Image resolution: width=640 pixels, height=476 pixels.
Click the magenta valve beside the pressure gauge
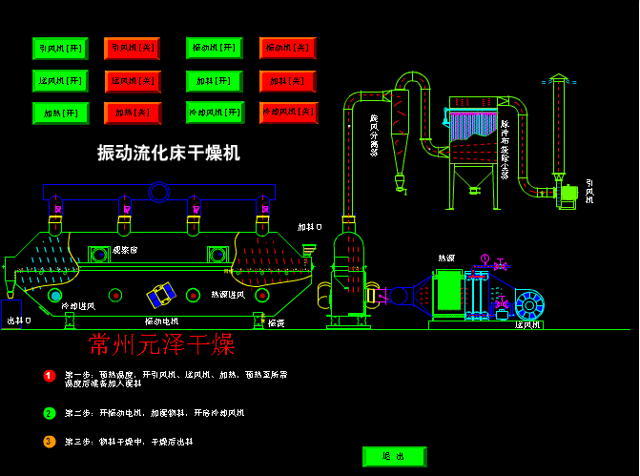click(501, 265)
